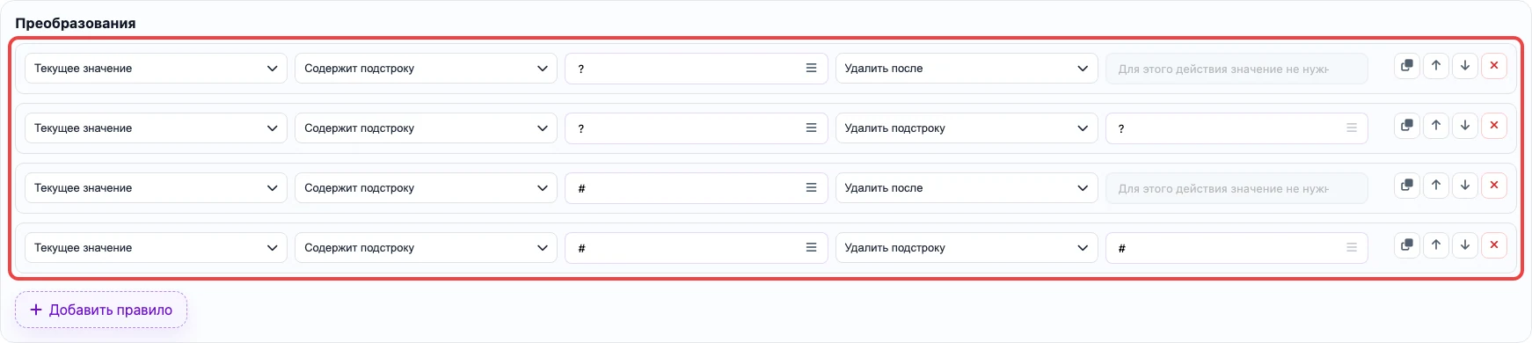
Task: Duplicate the '?' Удалить после rule
Action: point(1407,66)
